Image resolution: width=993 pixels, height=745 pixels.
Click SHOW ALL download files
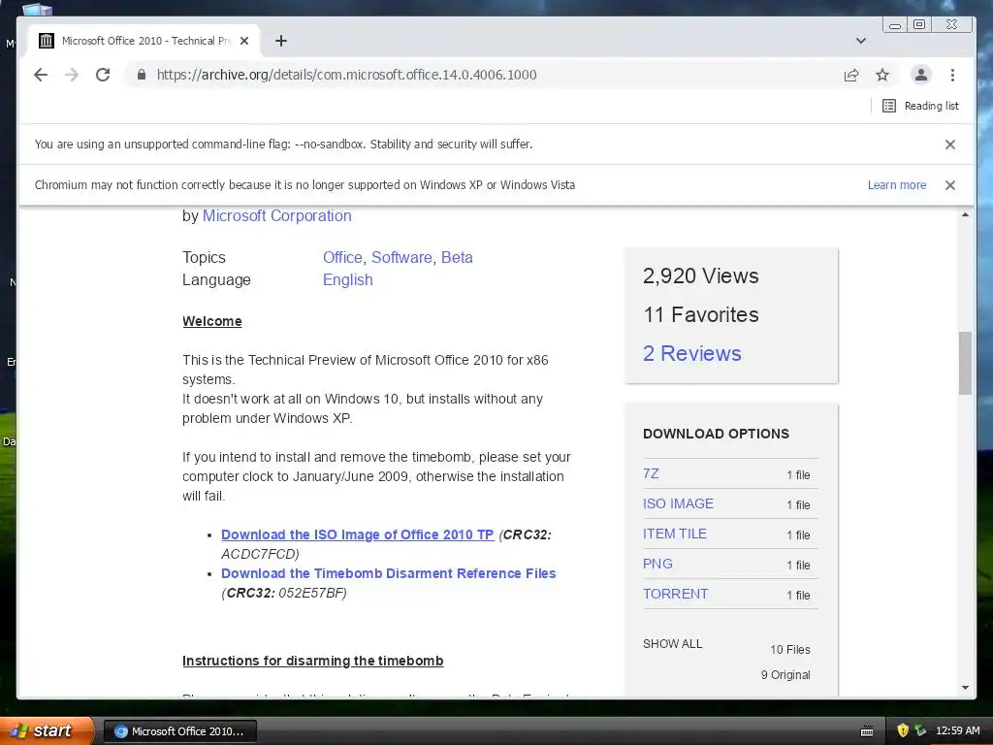673,644
